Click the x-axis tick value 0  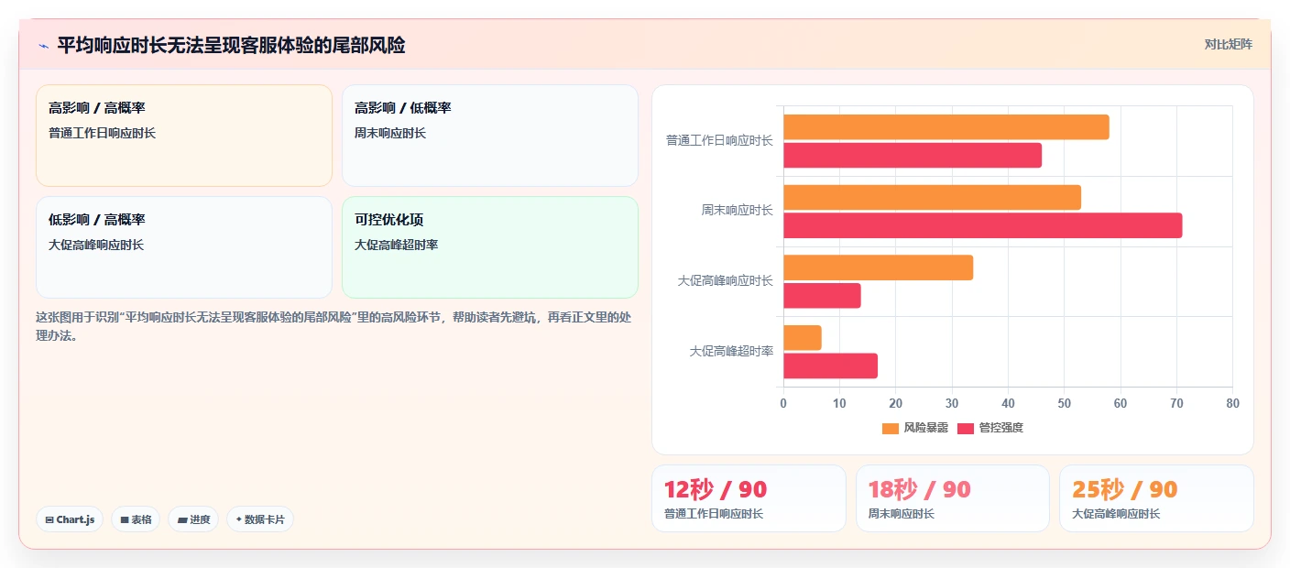(783, 403)
